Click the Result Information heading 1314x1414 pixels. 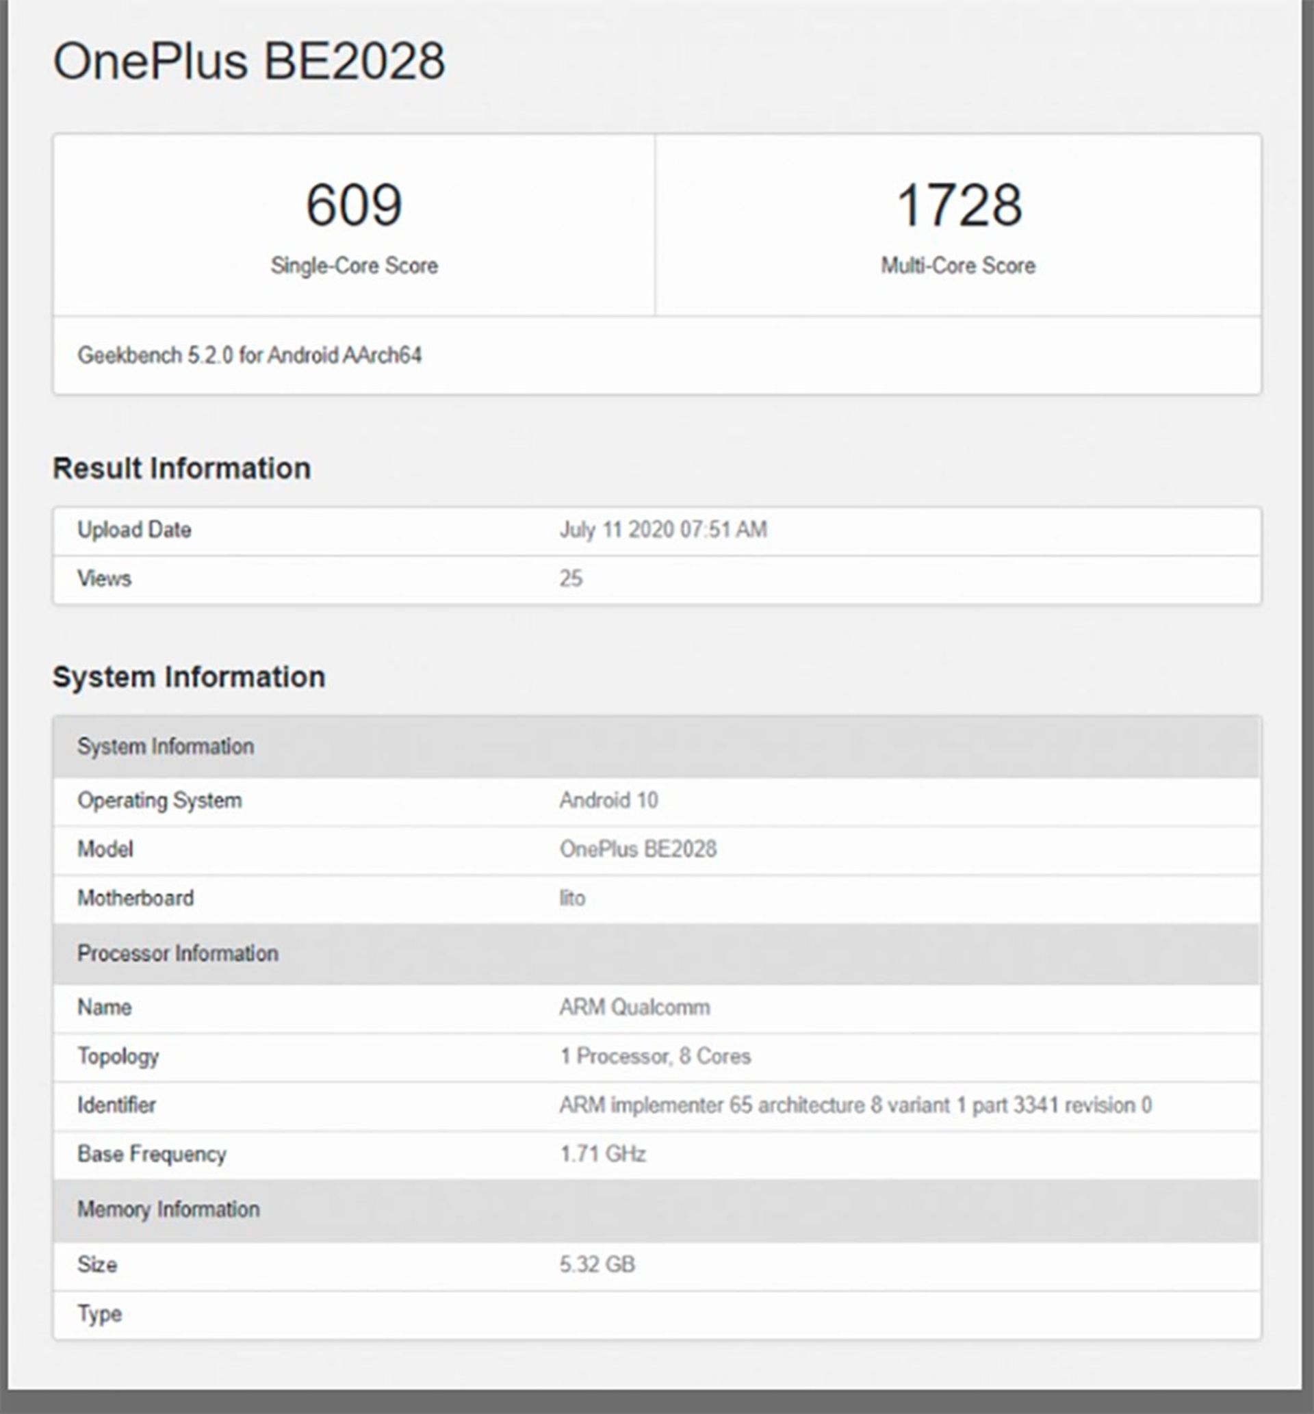click(182, 469)
